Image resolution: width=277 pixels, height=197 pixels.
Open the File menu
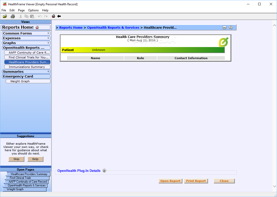(4, 10)
